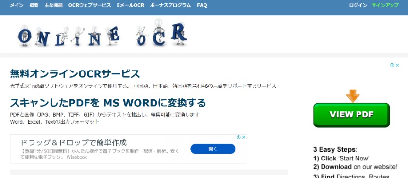Open OCRウェブサービス navigation link

click(x=89, y=5)
